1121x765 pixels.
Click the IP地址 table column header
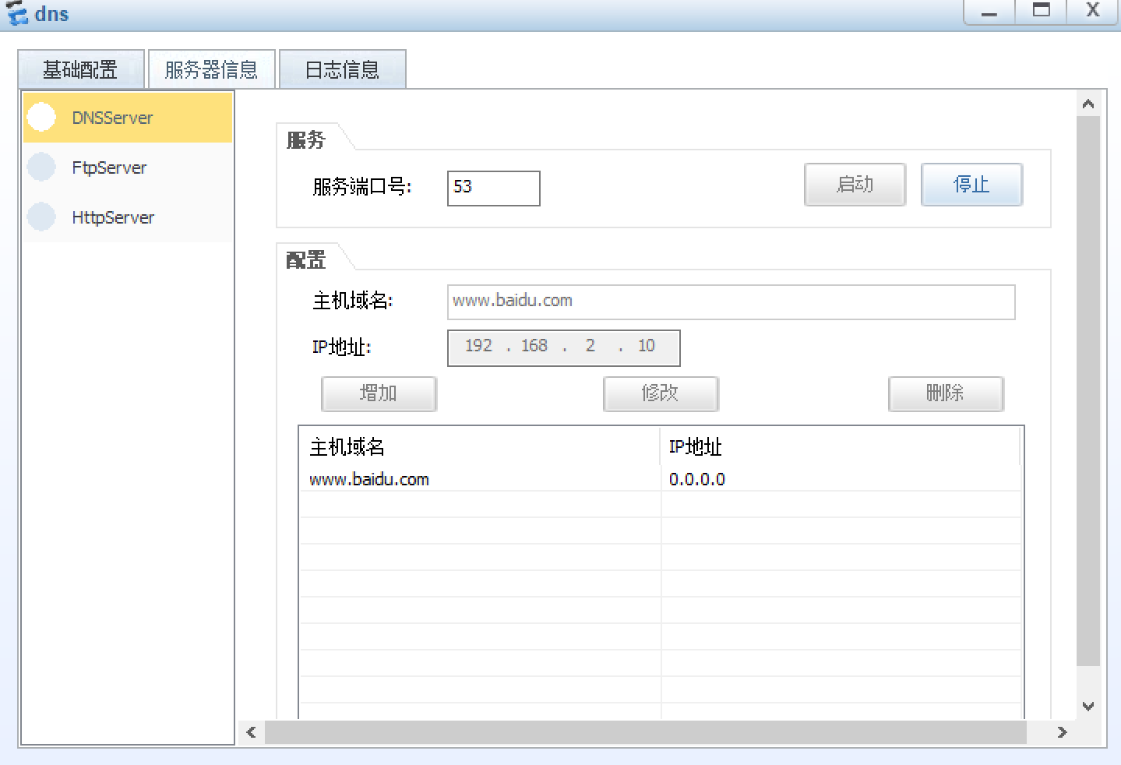(x=841, y=446)
